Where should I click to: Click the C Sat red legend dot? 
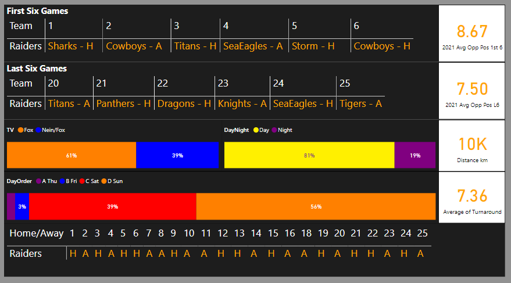click(82, 181)
